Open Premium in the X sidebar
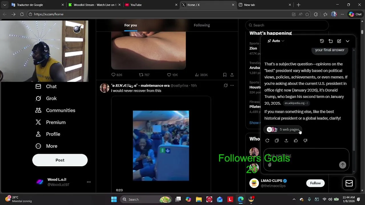Screen dimensions: 365x205 50,122
